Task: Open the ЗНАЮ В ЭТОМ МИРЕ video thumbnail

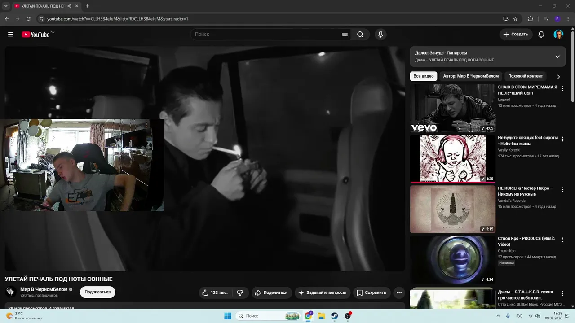Action: pos(453,108)
